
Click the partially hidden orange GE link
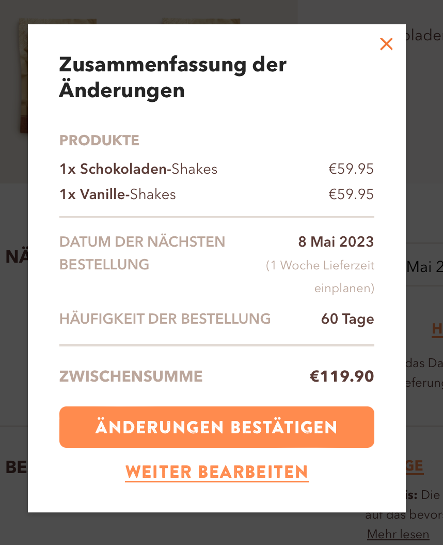pyautogui.click(x=415, y=466)
